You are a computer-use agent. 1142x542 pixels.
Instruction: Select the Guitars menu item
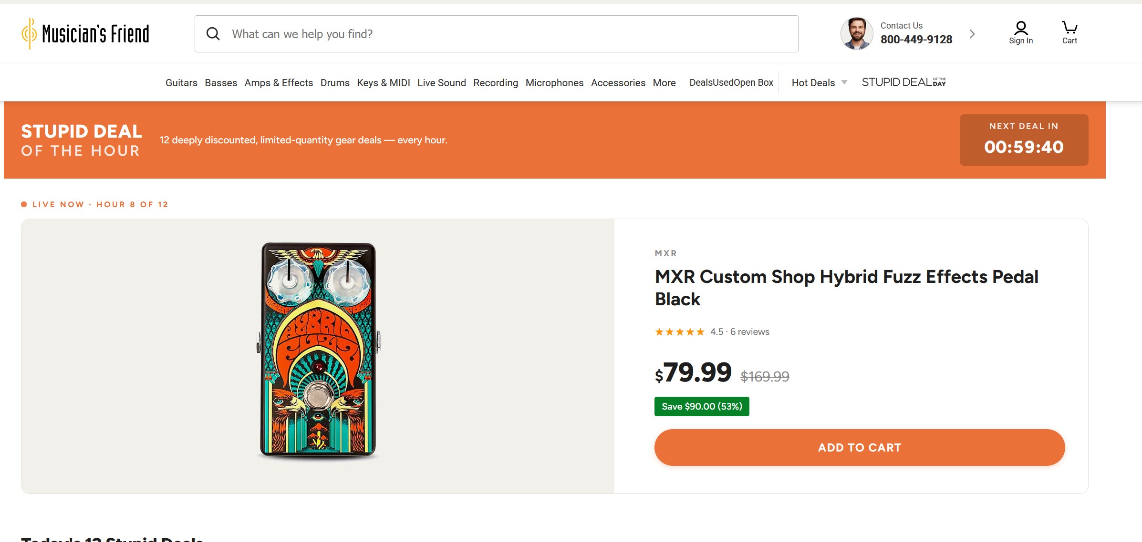(x=181, y=83)
